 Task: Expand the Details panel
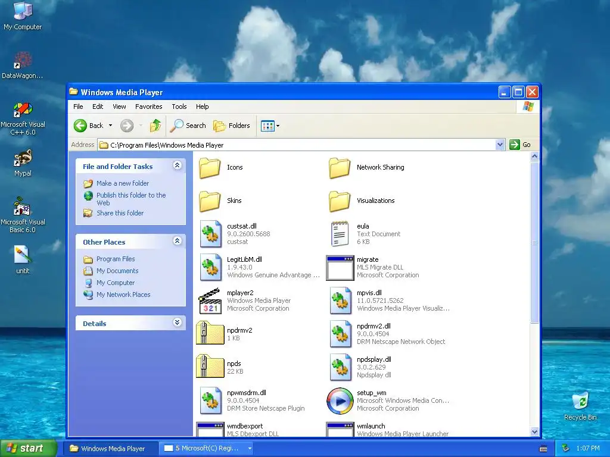pos(177,323)
